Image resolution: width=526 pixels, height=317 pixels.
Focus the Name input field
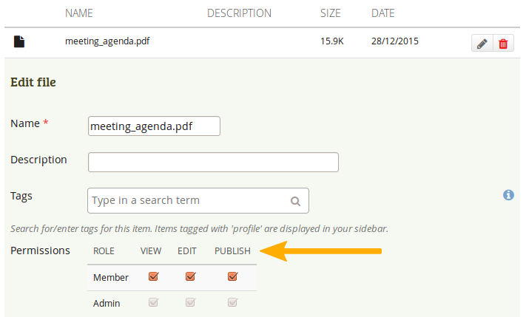point(154,126)
